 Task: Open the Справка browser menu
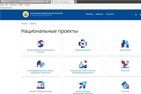coord(27,5)
